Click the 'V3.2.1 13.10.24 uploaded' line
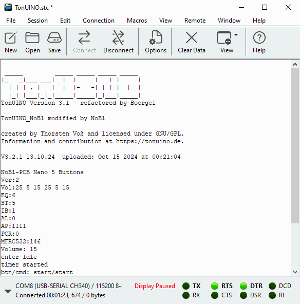 tap(91, 157)
